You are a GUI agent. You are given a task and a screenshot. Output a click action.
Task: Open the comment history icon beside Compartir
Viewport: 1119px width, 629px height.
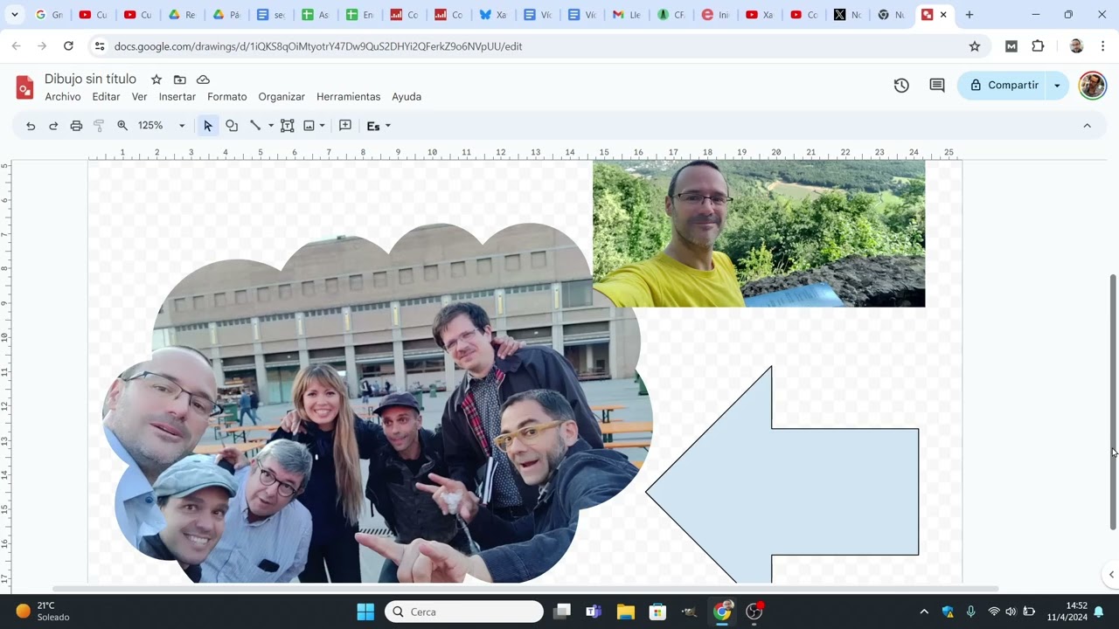[x=937, y=86]
